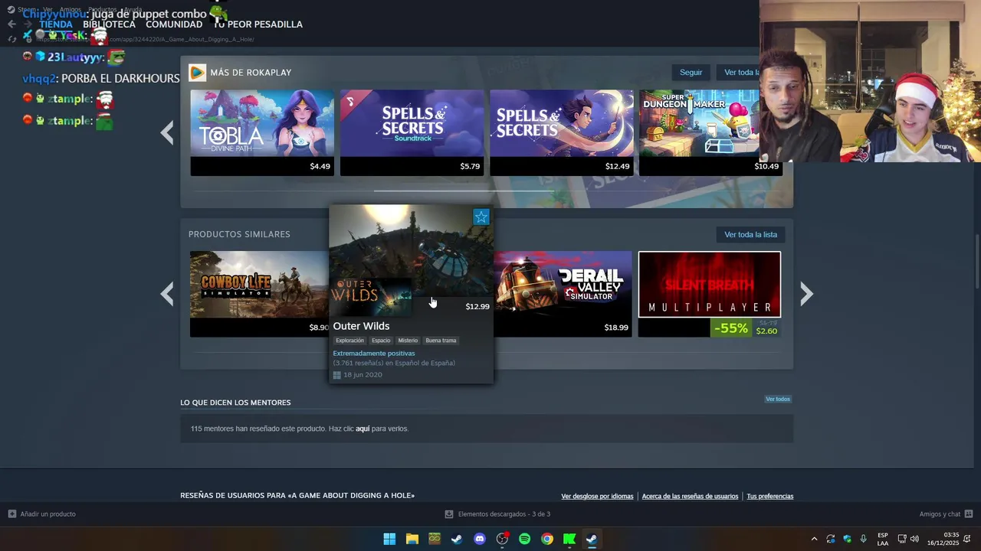
Task: Open the TIENDA tab
Action: point(55,24)
